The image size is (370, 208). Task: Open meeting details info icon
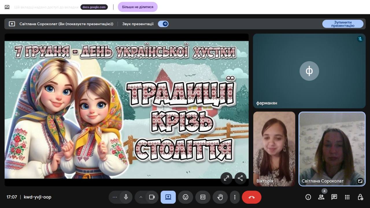[308, 197]
